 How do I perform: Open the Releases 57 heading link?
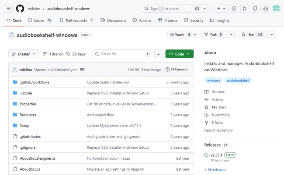click(216, 145)
